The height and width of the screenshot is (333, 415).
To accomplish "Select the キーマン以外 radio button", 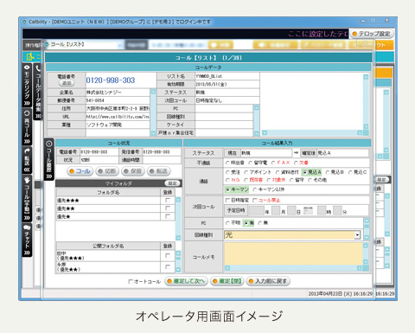I will (254, 189).
